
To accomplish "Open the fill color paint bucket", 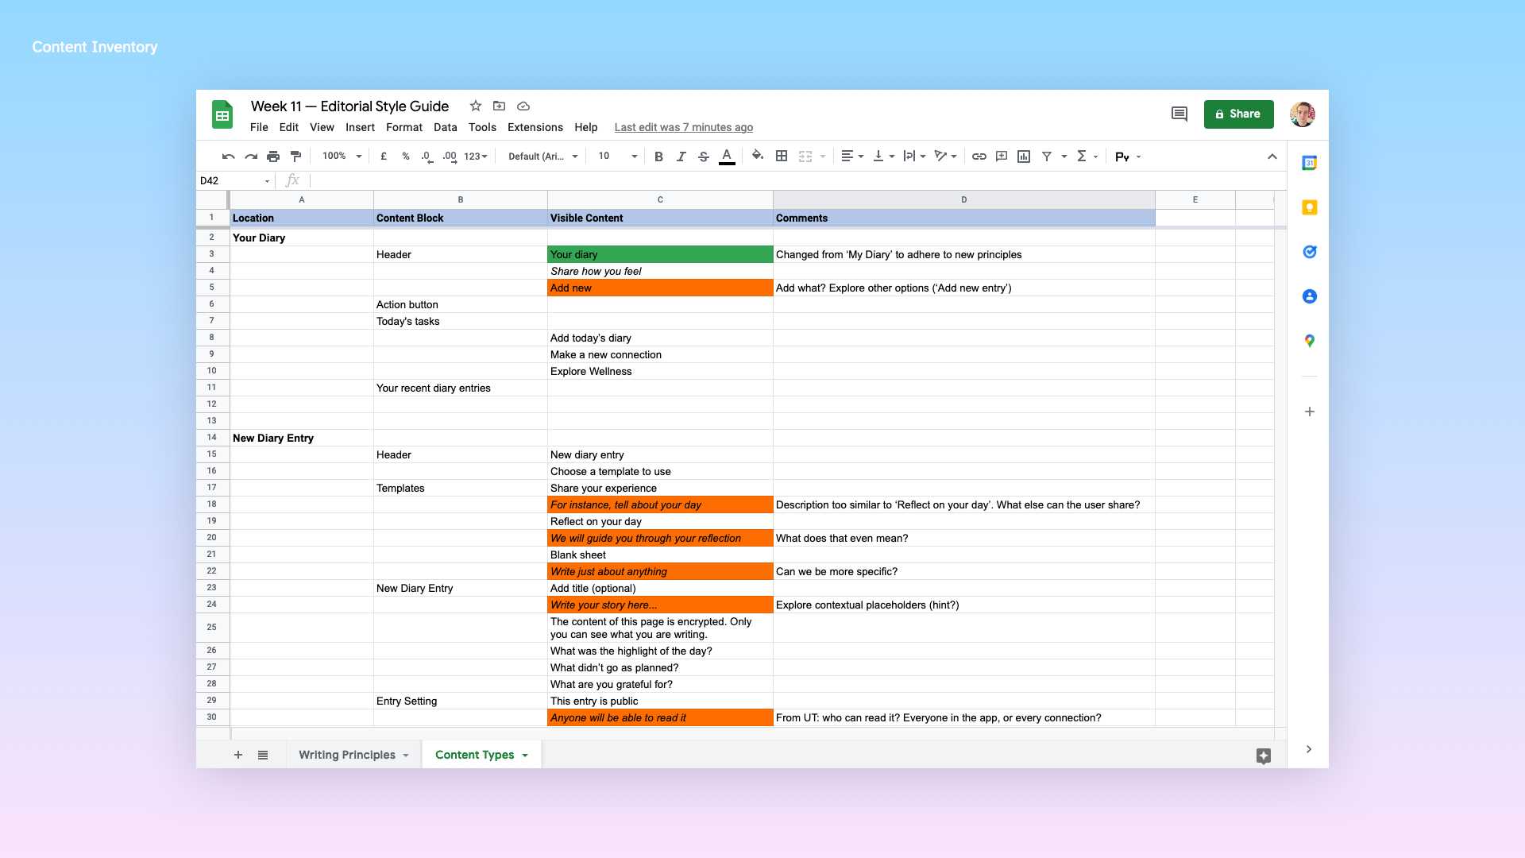I will [757, 157].
